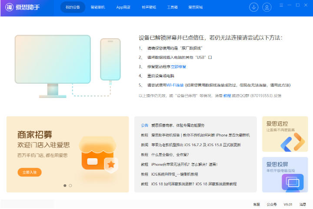Open the 爱思投屏 card

pyautogui.click(x=285, y=175)
